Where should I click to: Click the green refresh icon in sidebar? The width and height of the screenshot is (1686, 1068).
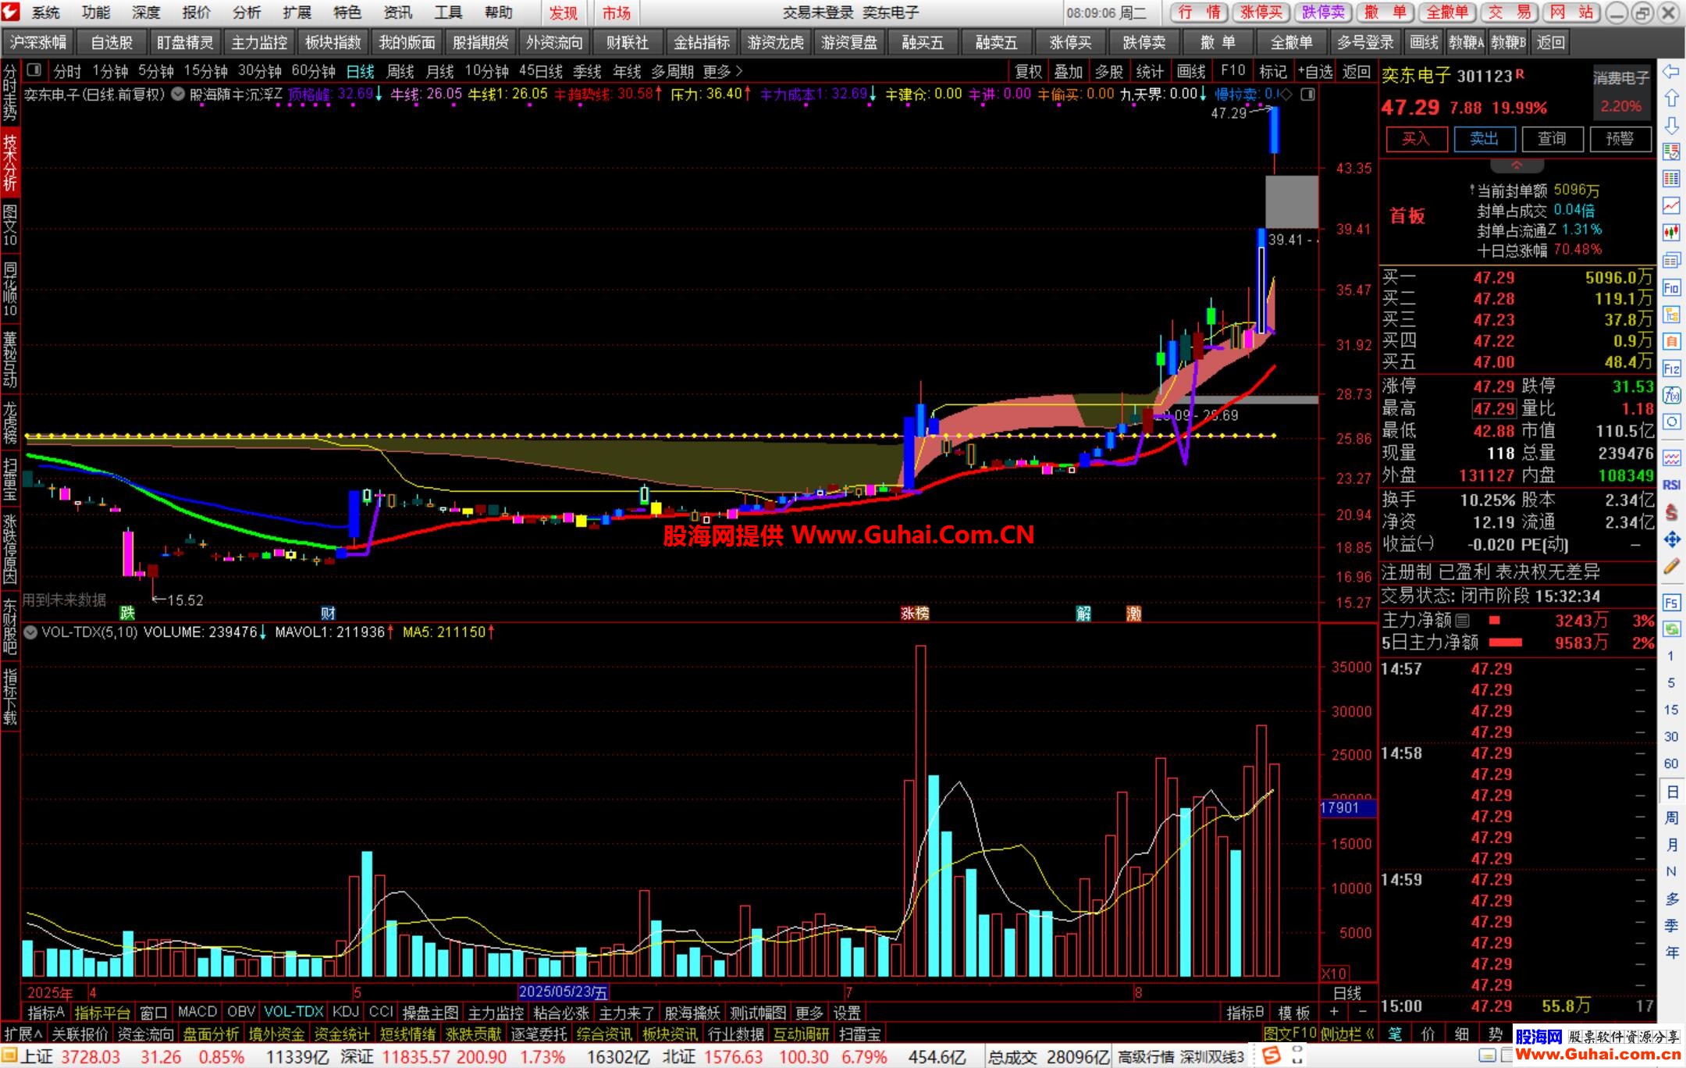[1671, 628]
